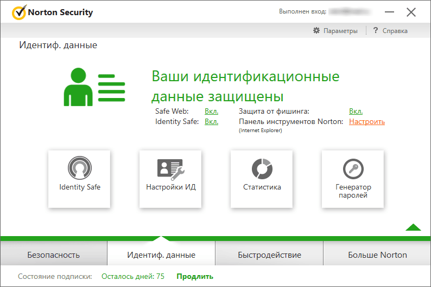This screenshot has width=431, height=287.
Task: Click the Параметры gear icon
Action: click(316, 30)
